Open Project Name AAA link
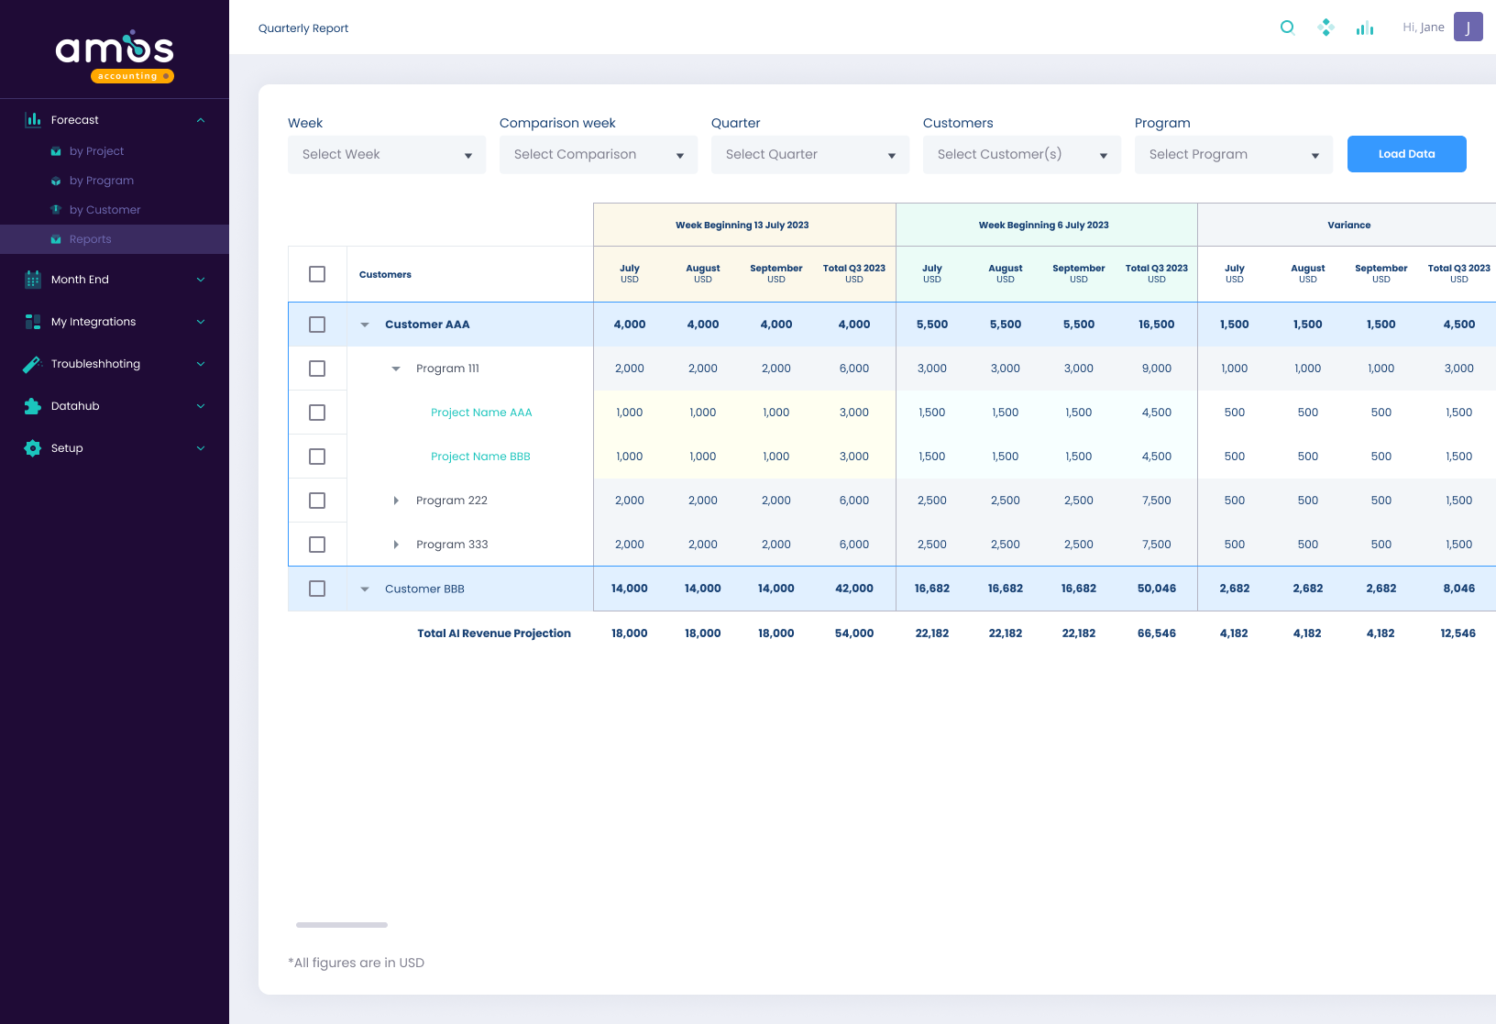This screenshot has width=1496, height=1024. (481, 413)
